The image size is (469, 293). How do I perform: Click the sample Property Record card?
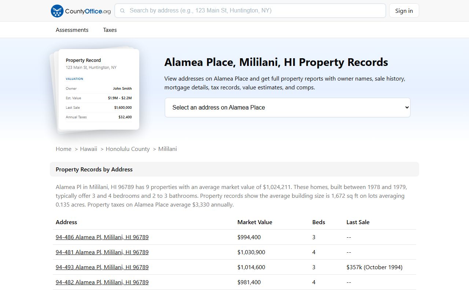tap(99, 89)
